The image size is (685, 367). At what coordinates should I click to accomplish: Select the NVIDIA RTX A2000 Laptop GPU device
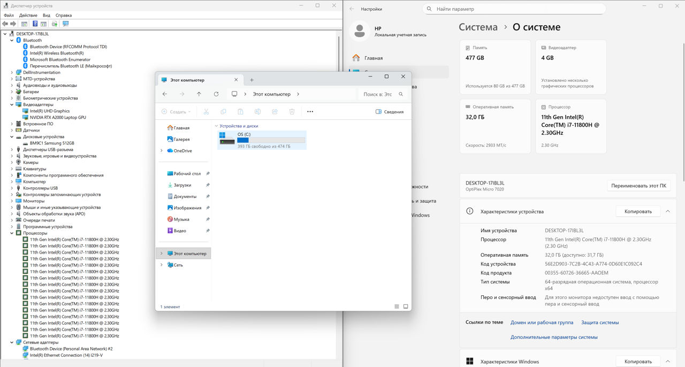coord(58,117)
